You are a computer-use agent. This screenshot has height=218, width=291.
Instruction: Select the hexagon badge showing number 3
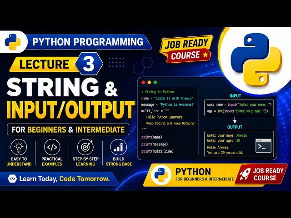coord(89,64)
